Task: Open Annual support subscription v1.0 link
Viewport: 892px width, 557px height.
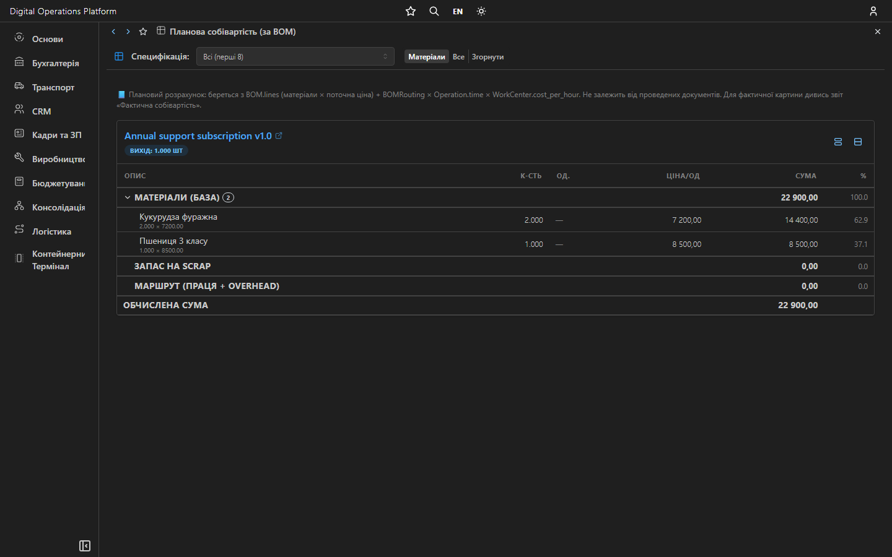Action: pyautogui.click(x=198, y=136)
